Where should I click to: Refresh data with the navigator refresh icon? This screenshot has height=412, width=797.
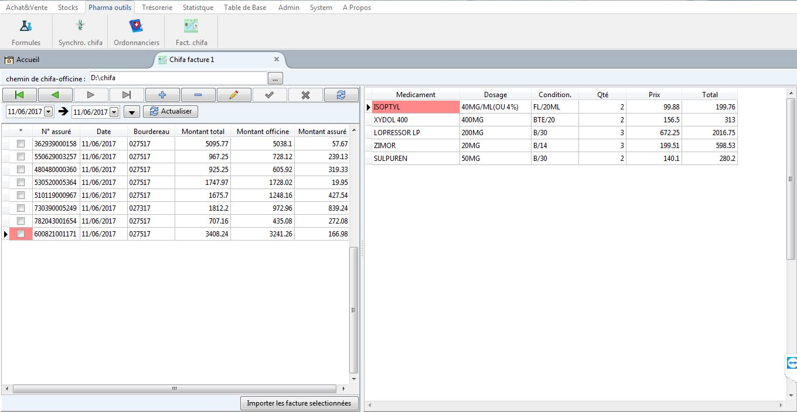[x=341, y=95]
